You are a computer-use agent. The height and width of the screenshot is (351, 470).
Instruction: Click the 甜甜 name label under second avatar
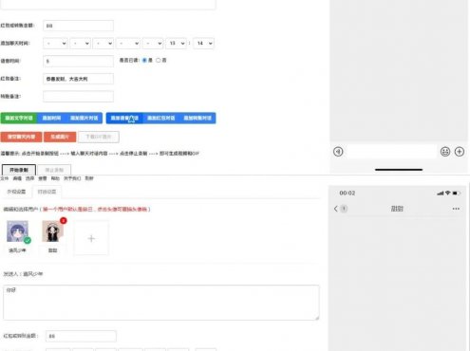52,250
